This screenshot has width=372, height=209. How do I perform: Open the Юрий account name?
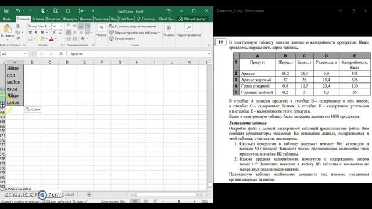[x=166, y=19]
